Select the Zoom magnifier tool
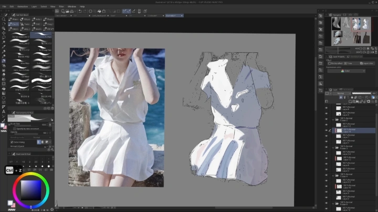The image size is (378, 212). tap(4, 19)
